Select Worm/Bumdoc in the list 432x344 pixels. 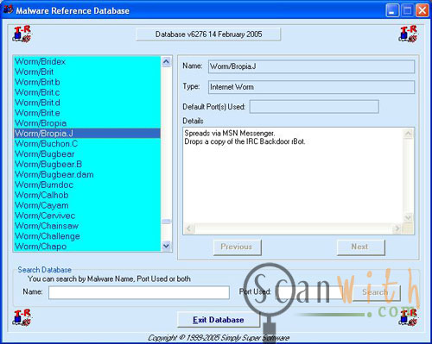coord(87,185)
